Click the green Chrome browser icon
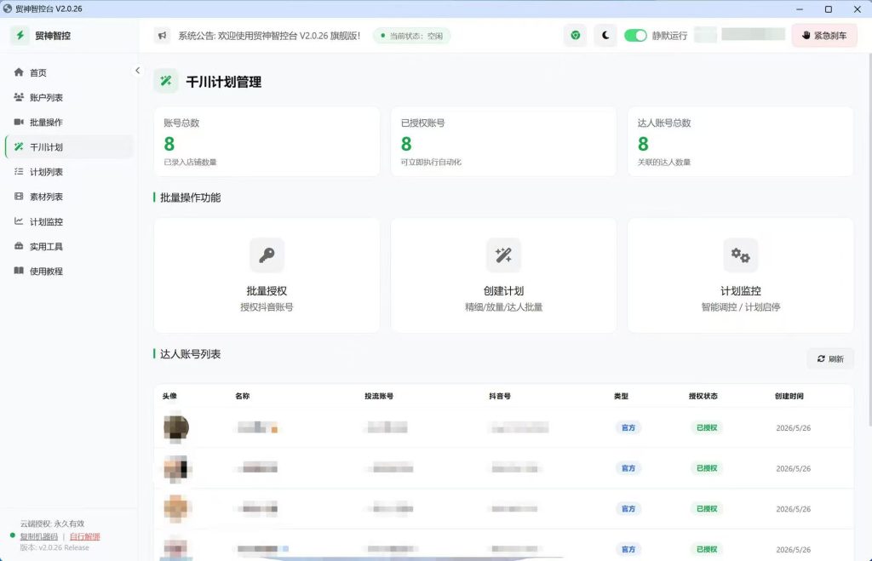This screenshot has width=872, height=561. pyautogui.click(x=575, y=36)
